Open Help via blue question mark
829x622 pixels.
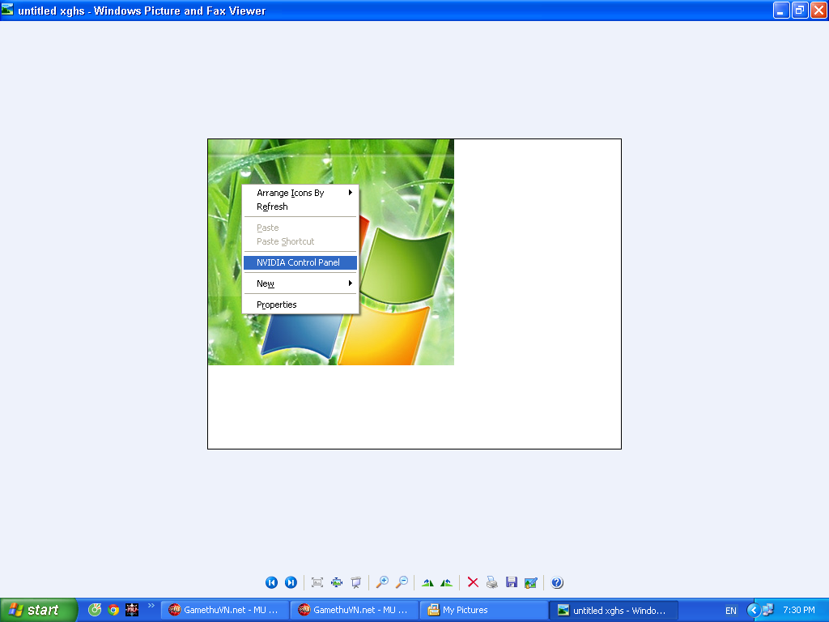pos(557,582)
